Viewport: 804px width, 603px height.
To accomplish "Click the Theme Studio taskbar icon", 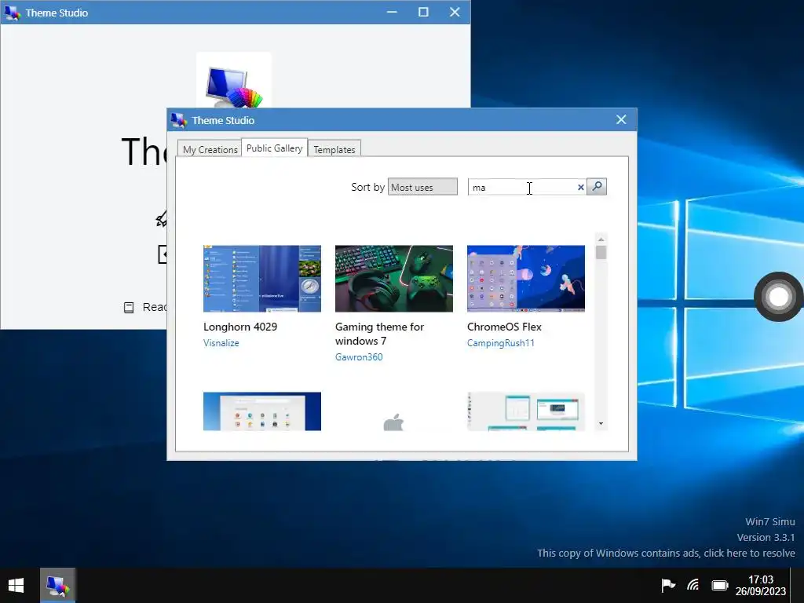I will click(57, 585).
